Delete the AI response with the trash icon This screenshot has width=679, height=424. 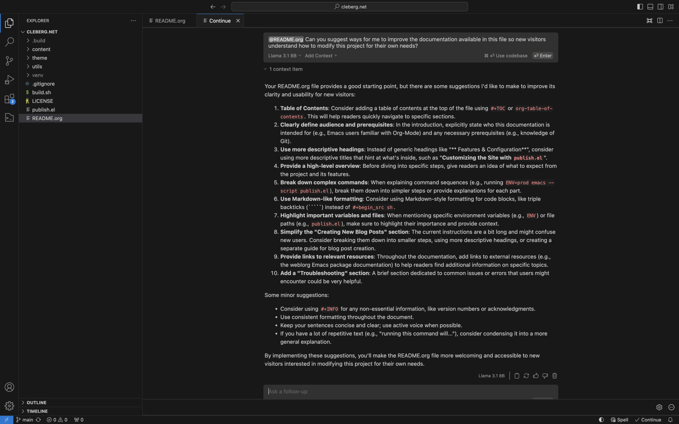point(555,376)
